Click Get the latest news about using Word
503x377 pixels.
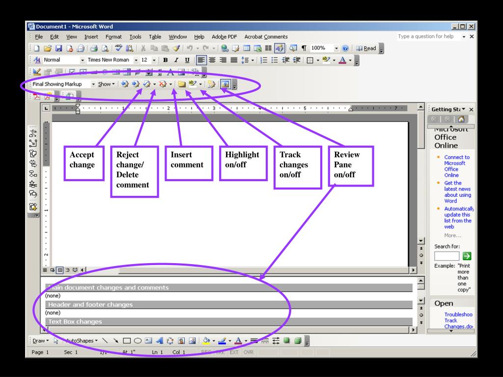point(457,192)
